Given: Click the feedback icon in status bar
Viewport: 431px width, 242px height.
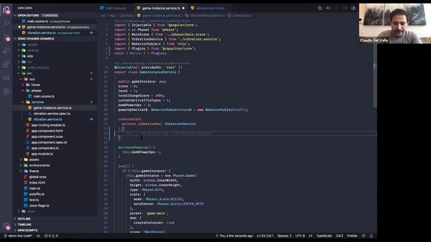Looking at the screenshot, I should [364, 236].
